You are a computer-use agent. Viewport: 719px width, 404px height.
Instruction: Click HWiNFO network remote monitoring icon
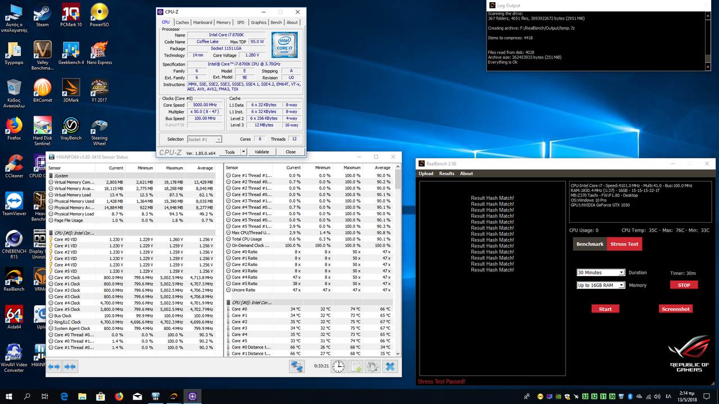[297, 366]
